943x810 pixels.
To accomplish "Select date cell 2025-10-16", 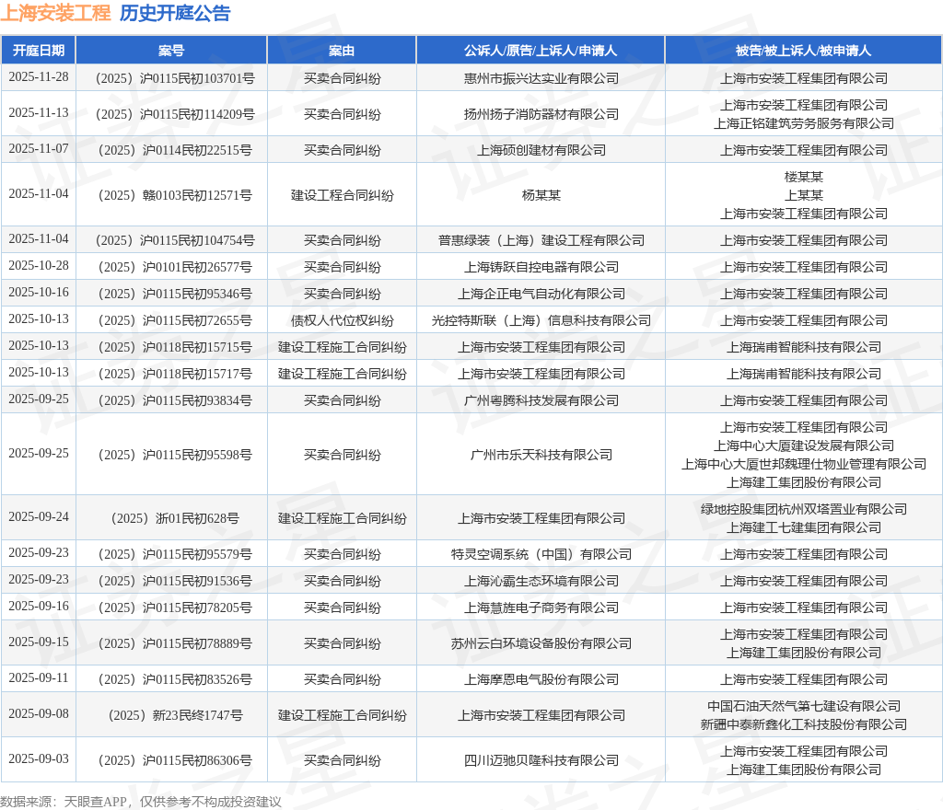I will coord(39,292).
